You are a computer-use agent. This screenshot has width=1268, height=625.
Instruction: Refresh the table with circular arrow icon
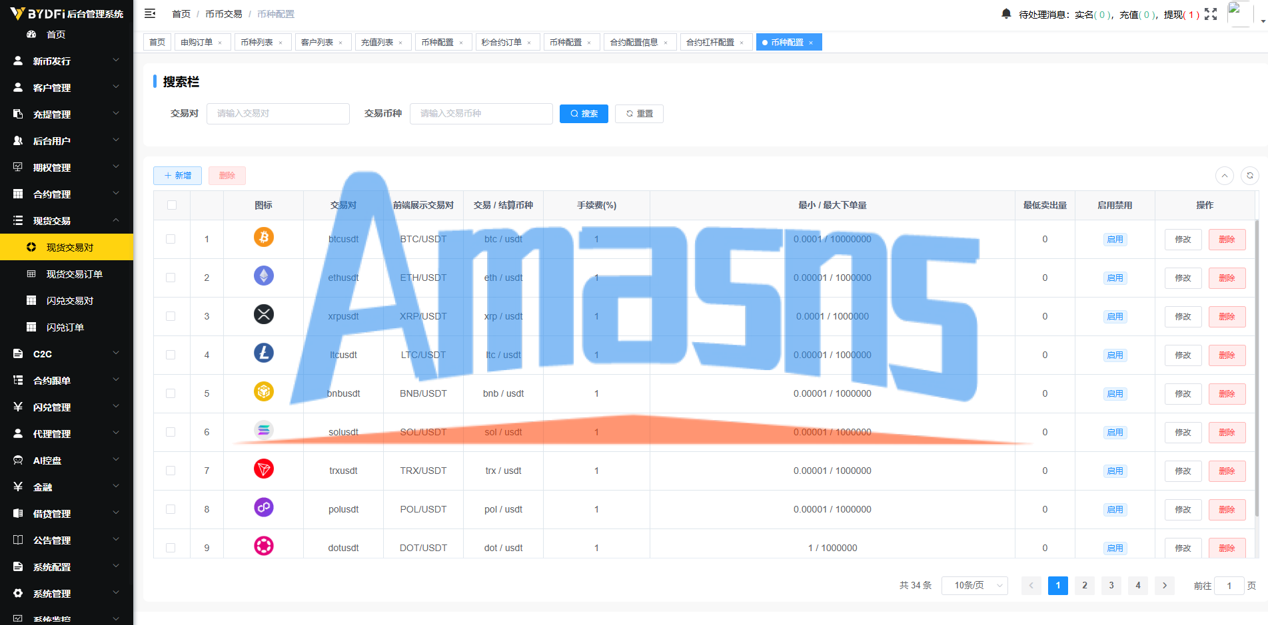click(x=1250, y=176)
